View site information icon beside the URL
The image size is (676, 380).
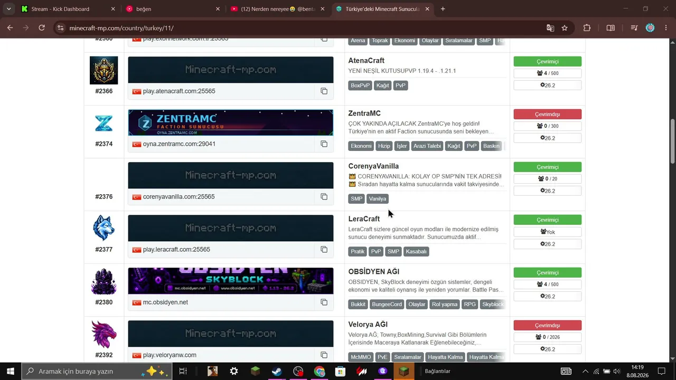click(x=61, y=28)
